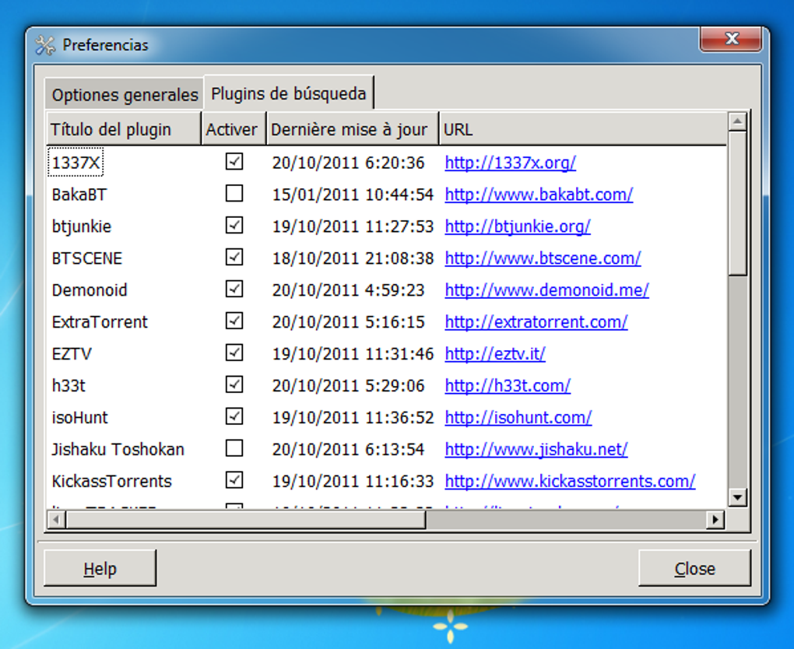The width and height of the screenshot is (794, 649).
Task: Visit the http://btjunkie.org/ link
Action: pos(518,226)
